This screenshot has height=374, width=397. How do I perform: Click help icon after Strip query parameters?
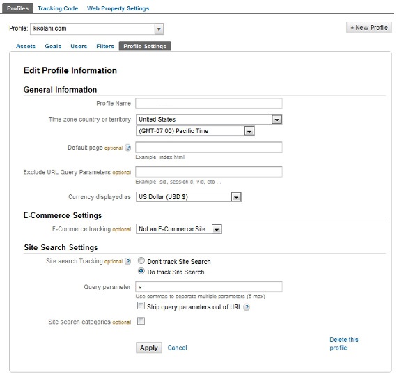click(x=247, y=307)
